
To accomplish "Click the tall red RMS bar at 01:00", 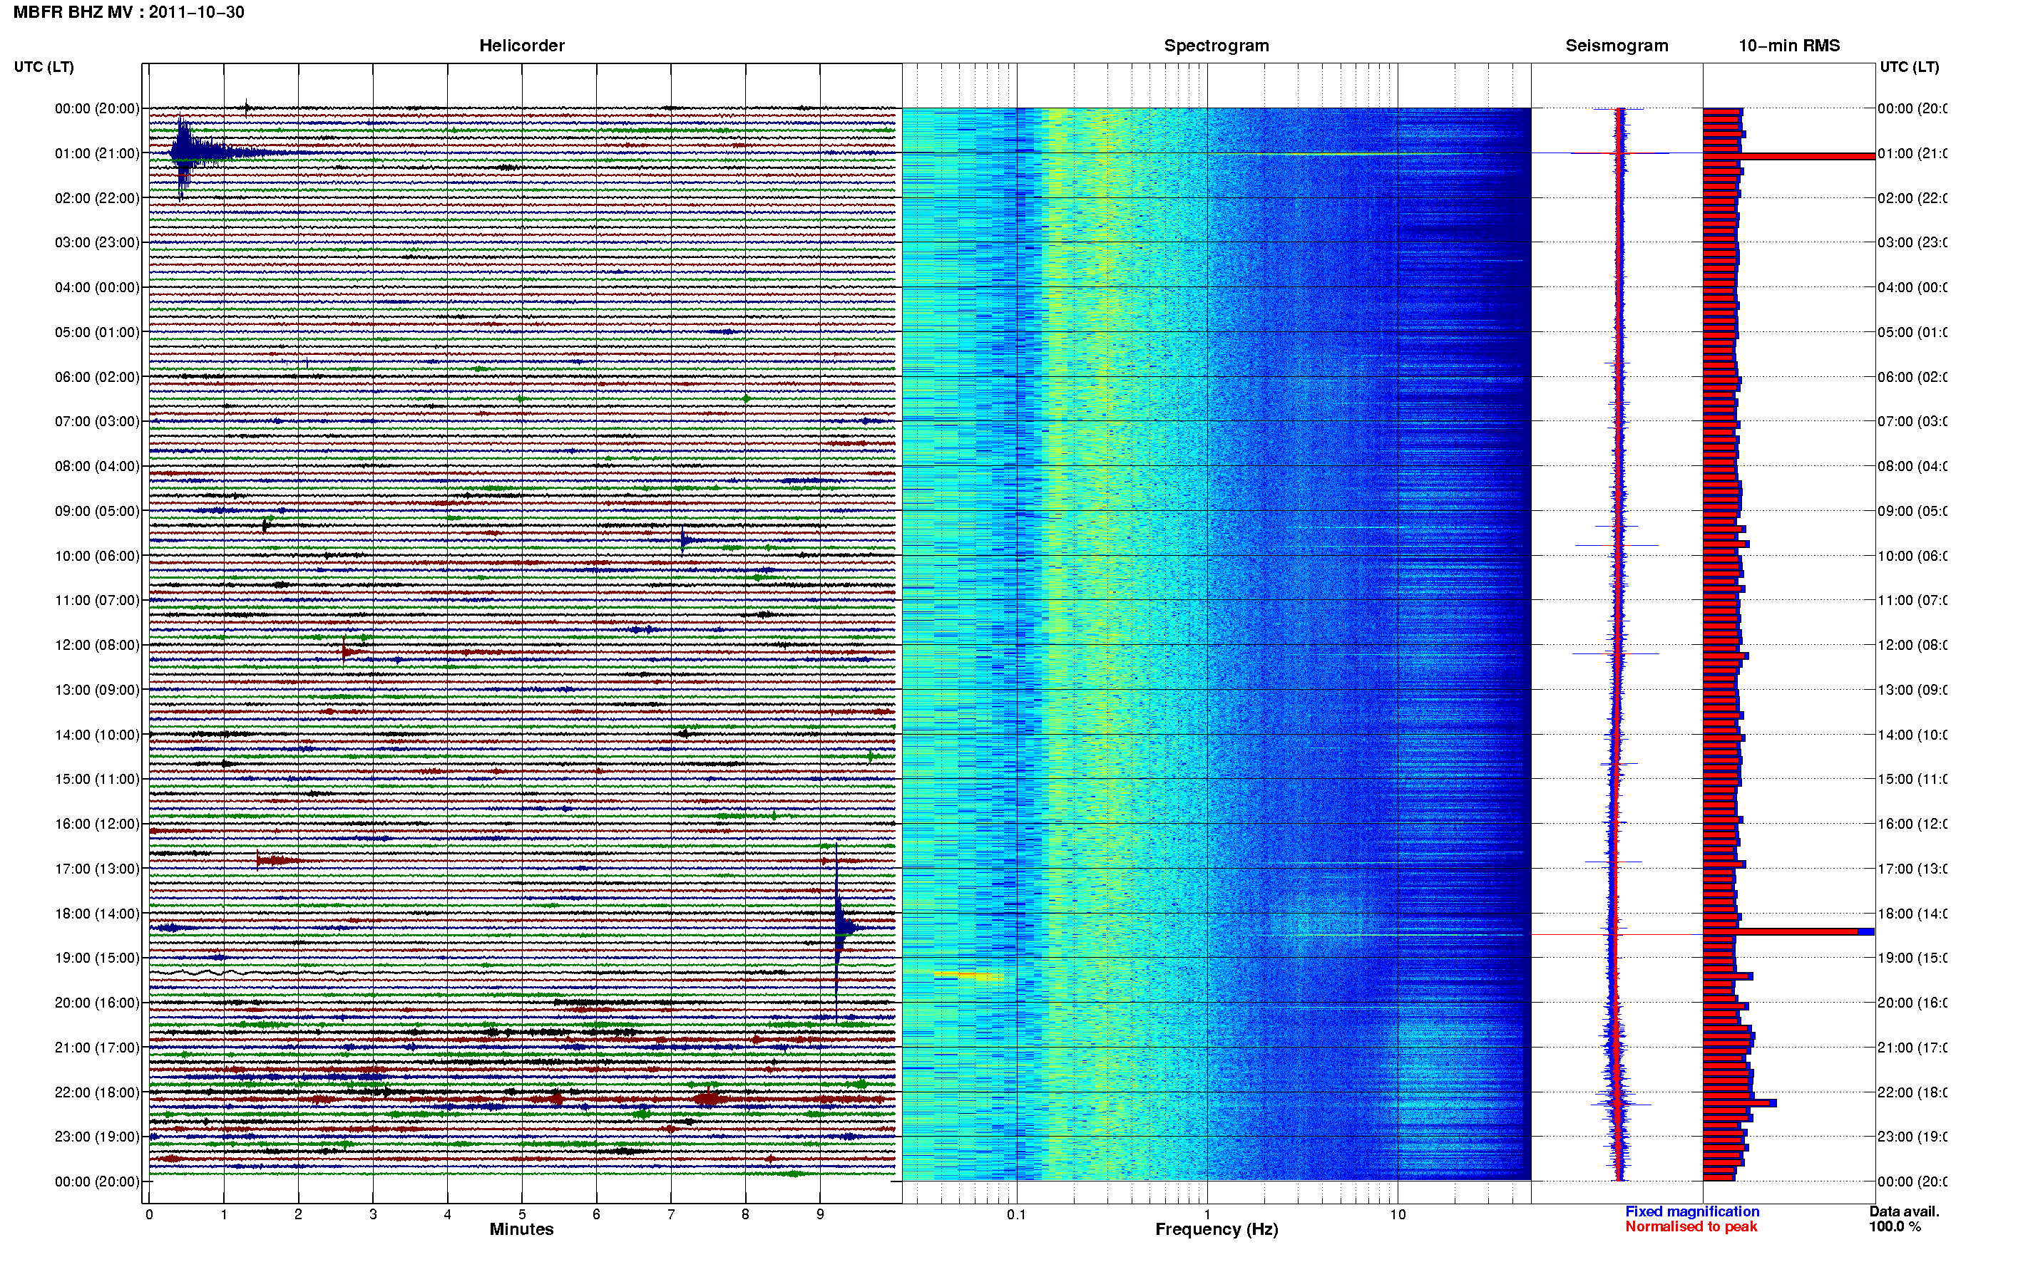I will click(1789, 156).
